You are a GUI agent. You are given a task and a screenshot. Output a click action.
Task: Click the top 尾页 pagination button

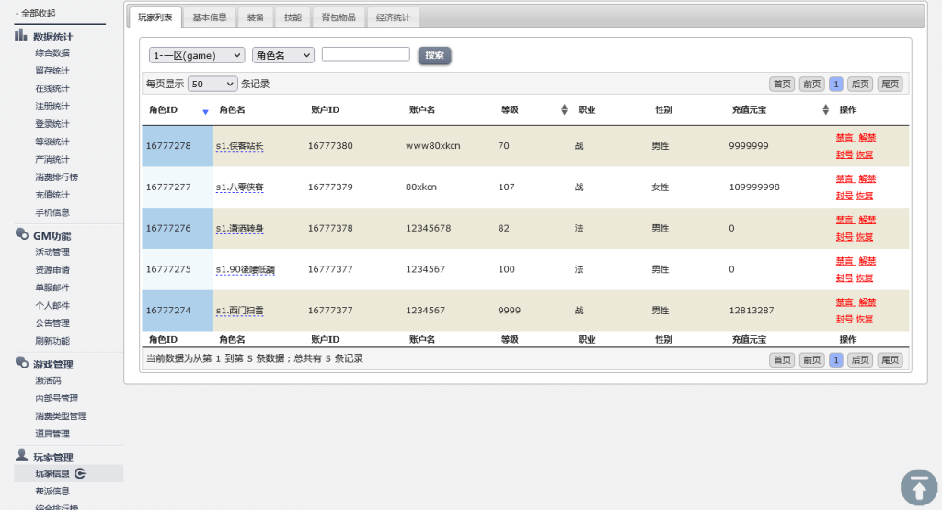(x=890, y=84)
